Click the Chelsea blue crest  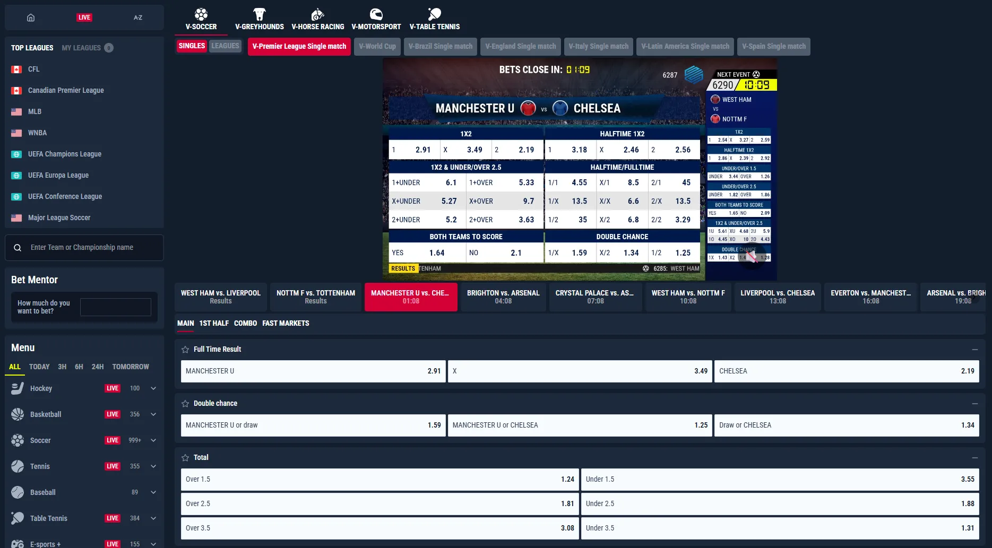tap(560, 108)
